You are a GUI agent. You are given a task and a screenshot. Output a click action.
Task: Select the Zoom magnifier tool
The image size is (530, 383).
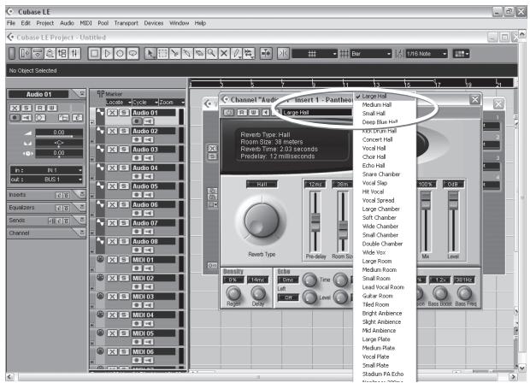(212, 53)
